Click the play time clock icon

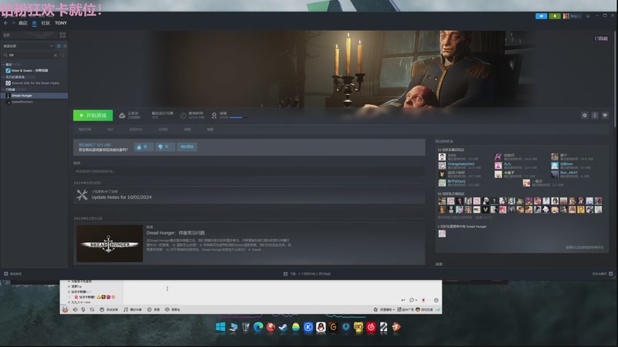click(183, 115)
